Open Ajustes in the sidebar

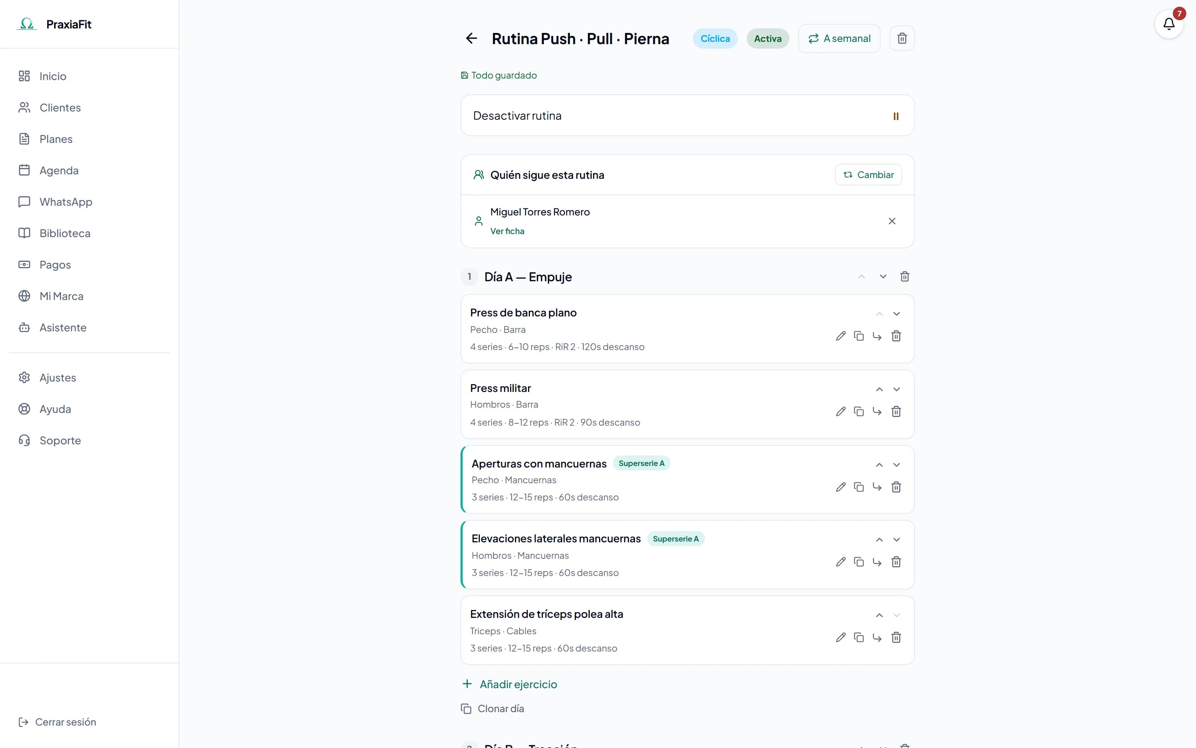coord(89,378)
